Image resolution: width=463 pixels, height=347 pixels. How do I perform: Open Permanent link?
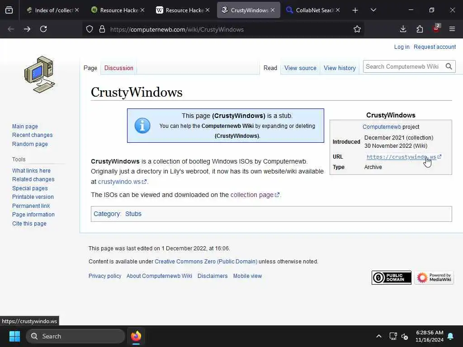click(31, 206)
